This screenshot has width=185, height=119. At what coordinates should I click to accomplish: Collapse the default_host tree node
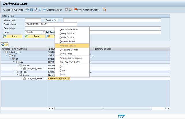[3, 52]
